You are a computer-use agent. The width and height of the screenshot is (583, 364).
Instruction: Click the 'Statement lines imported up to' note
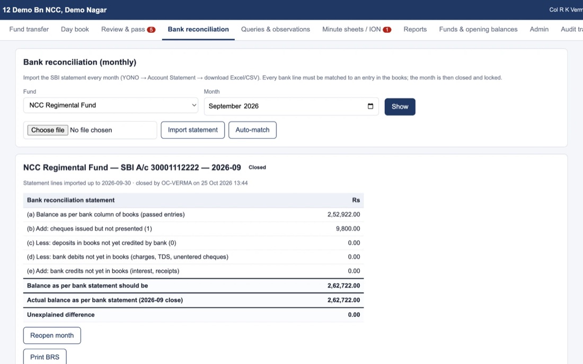tap(135, 183)
